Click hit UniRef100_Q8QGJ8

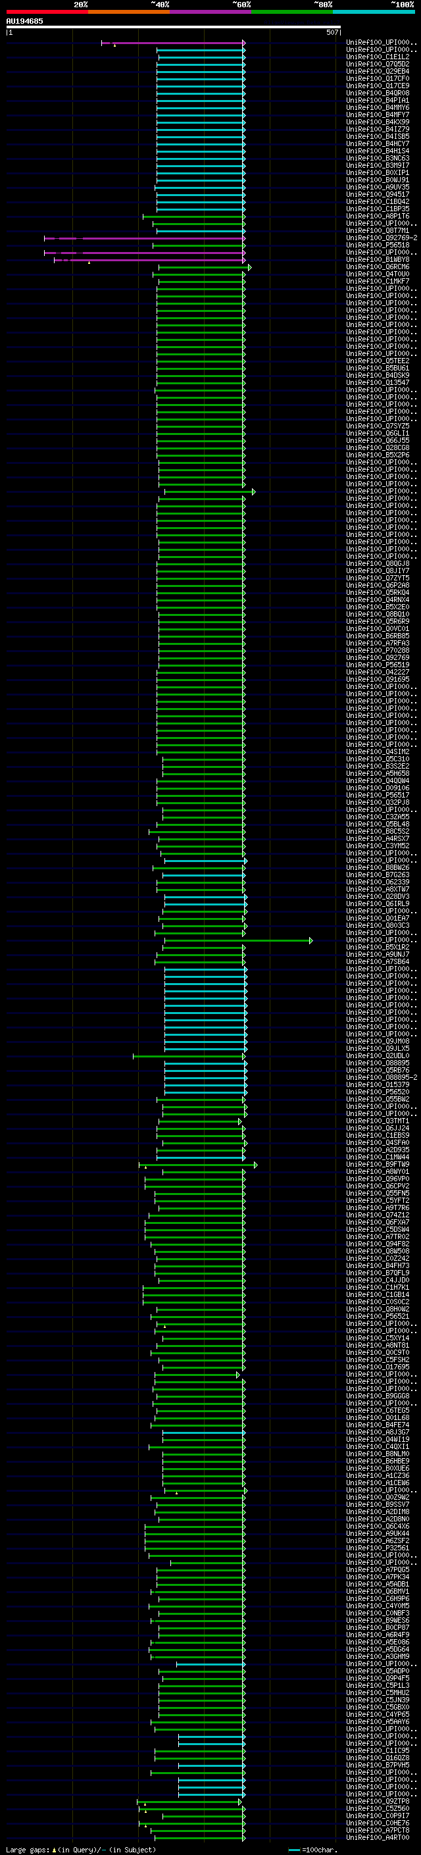pos(378,564)
